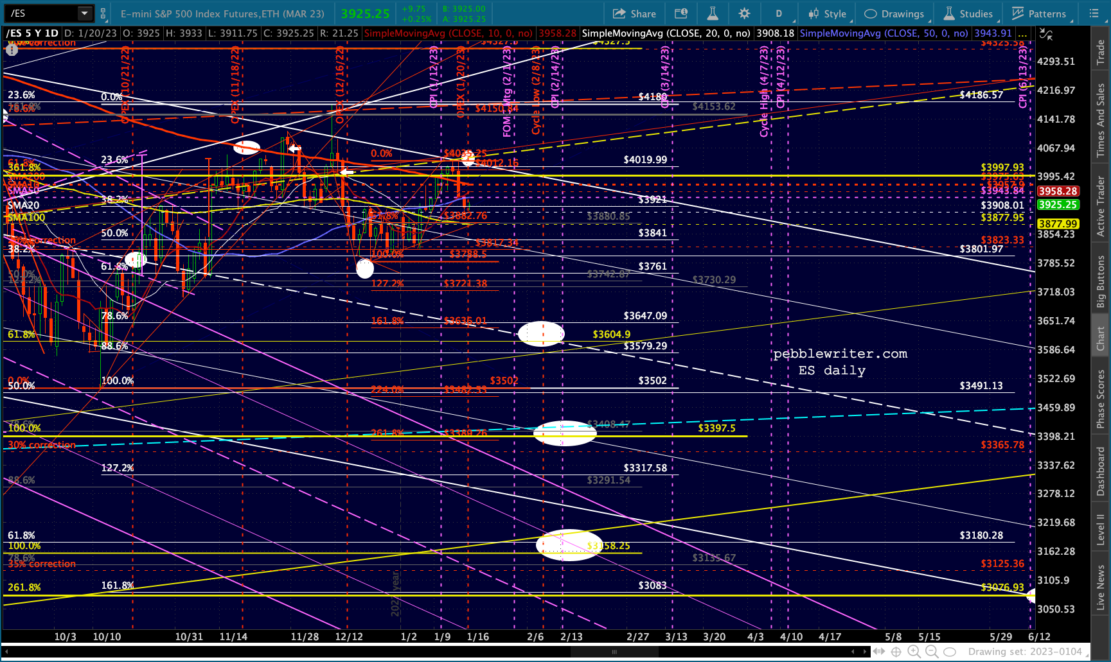The image size is (1111, 662).
Task: Open the Drawing set: 2023-0104 selector
Action: point(1026,652)
